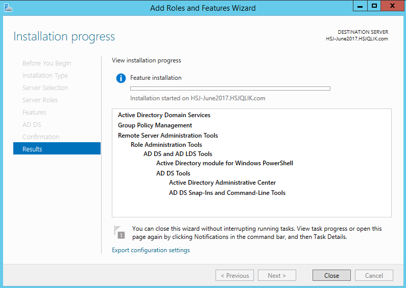Select the Confirmation step
This screenshot has width=406, height=288.
pos(41,137)
